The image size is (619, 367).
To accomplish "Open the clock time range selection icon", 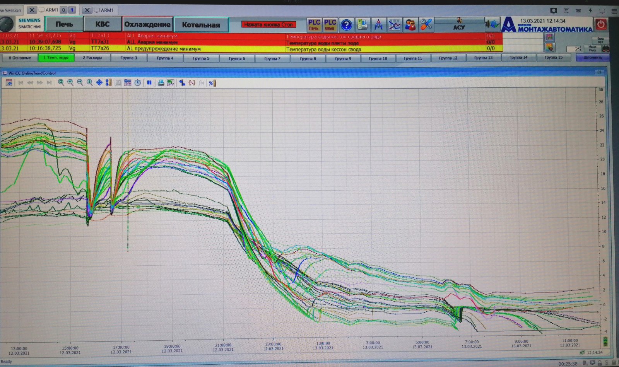I will (x=138, y=83).
